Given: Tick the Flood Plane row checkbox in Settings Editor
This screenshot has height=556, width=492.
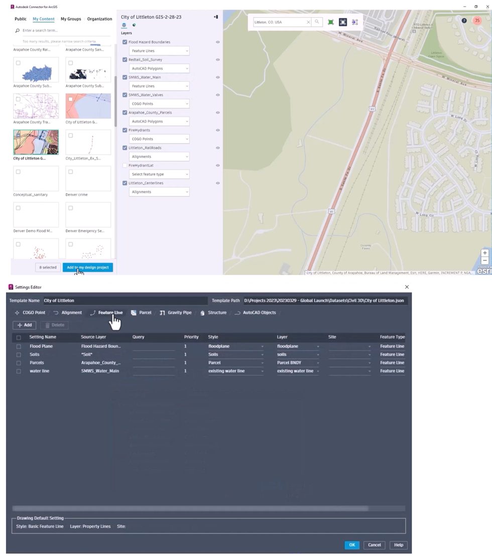Looking at the screenshot, I should (x=19, y=346).
